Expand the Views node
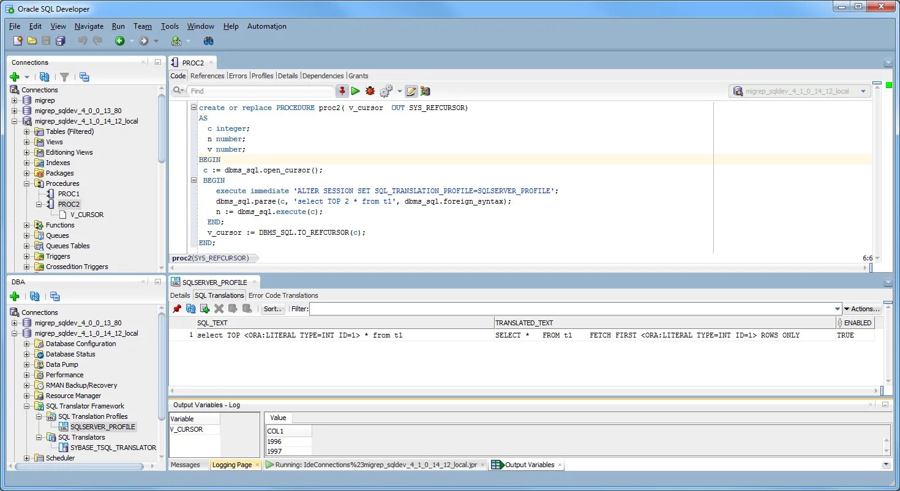 [x=27, y=142]
